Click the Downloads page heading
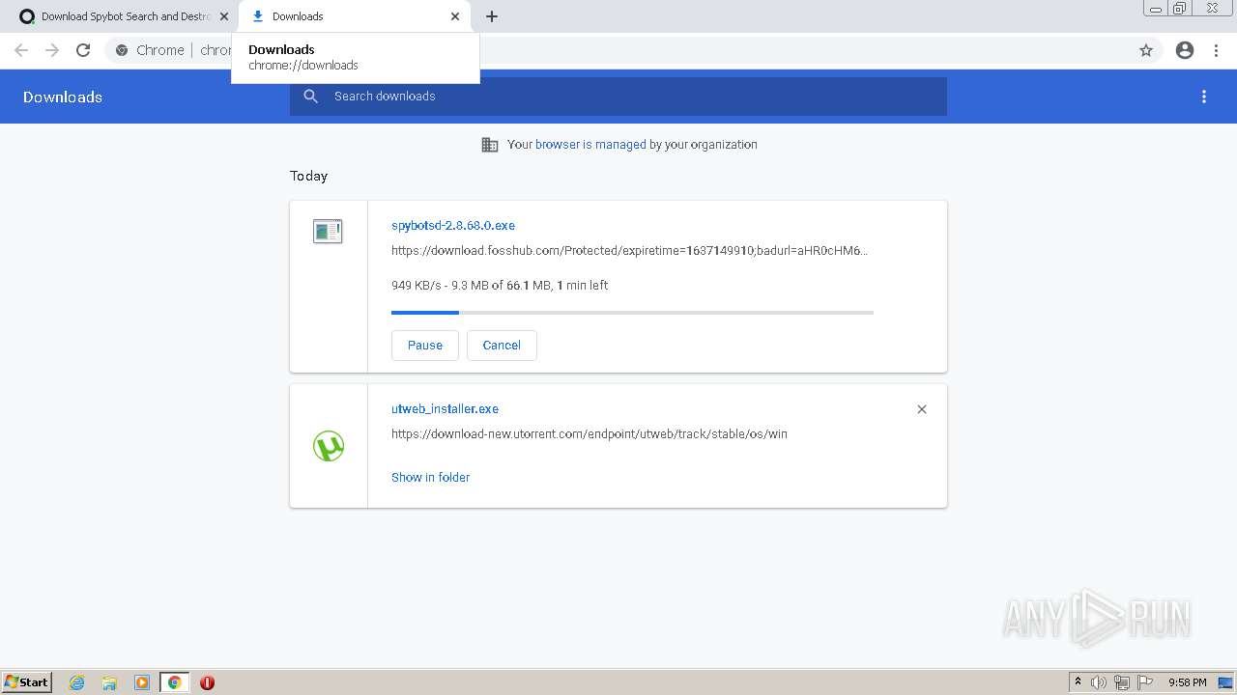Screen dimensions: 1237x695 pos(63,97)
